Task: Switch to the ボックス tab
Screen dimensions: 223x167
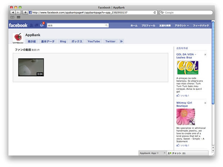Action: [x=77, y=41]
